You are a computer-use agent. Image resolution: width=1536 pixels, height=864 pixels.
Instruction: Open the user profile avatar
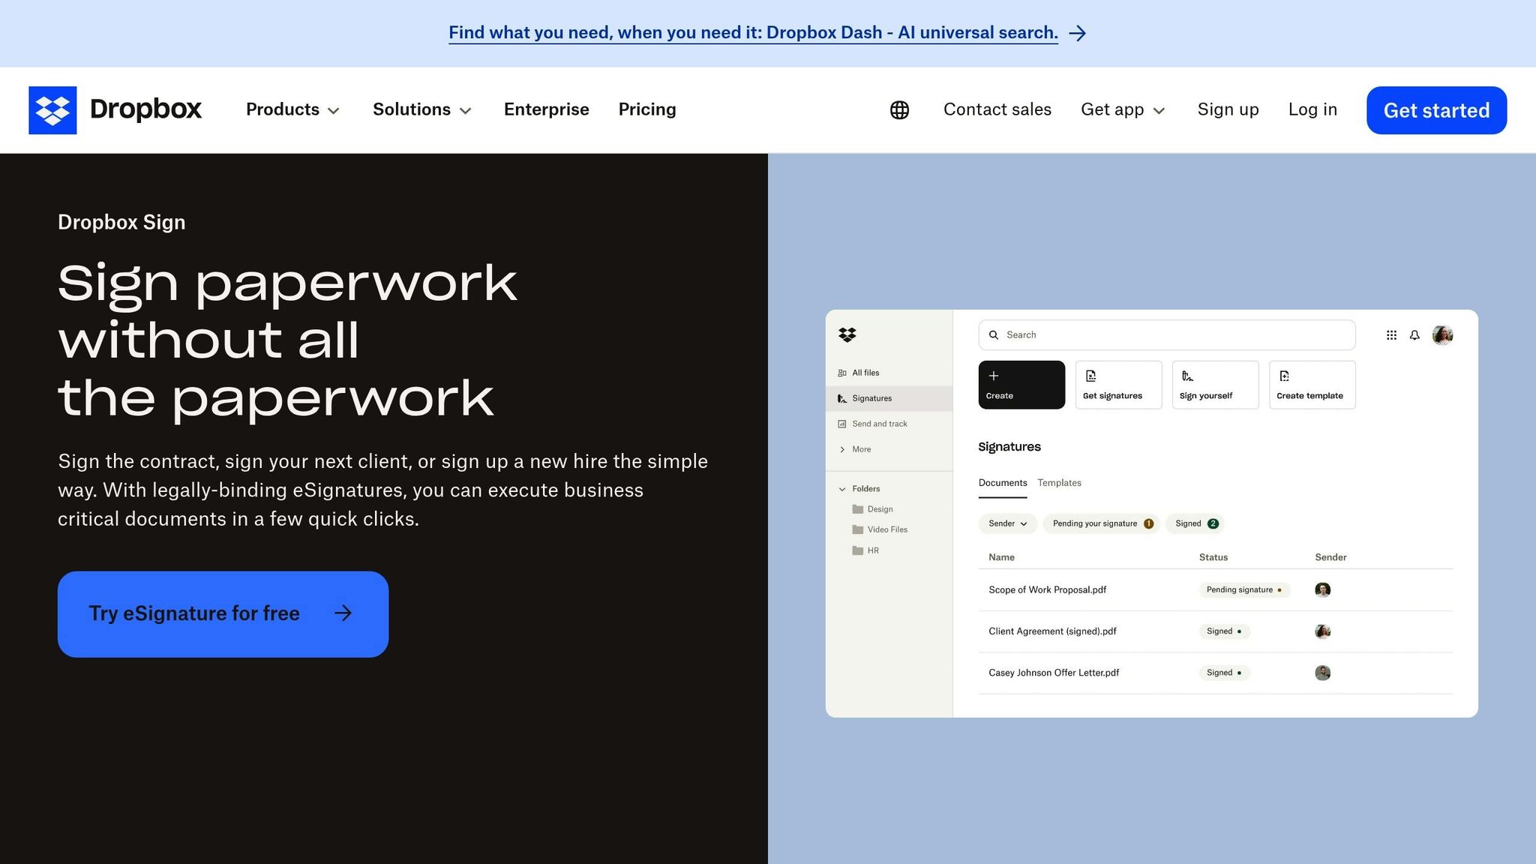1442,335
